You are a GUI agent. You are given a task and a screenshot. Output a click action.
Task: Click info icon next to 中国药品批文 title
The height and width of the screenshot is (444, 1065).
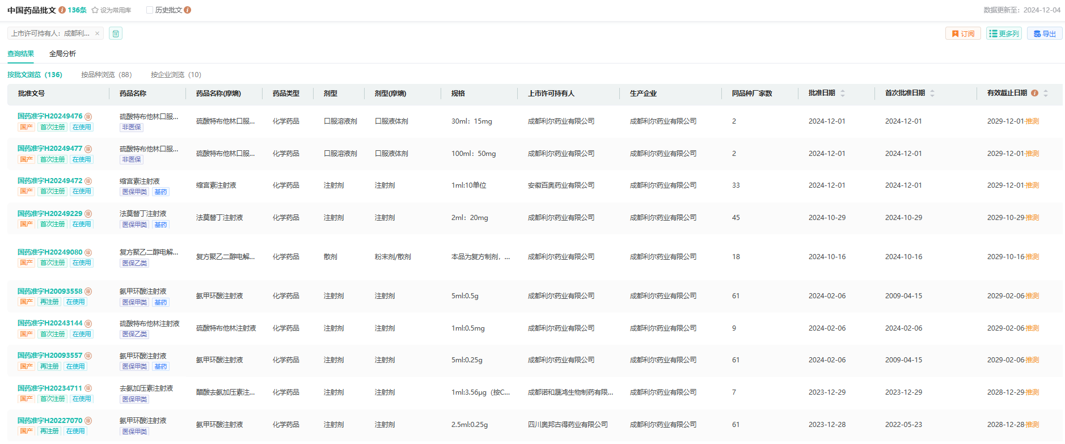pos(62,10)
